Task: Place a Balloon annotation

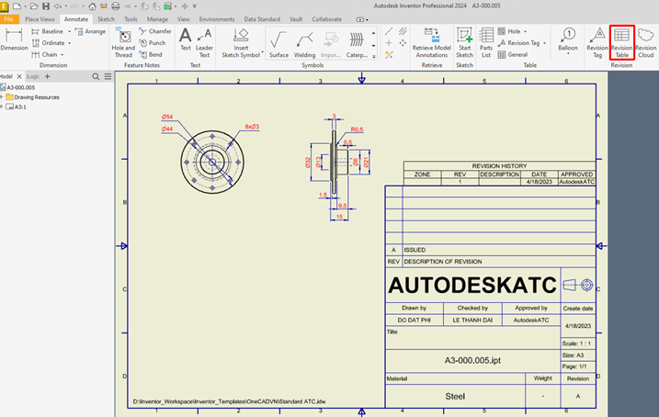Action: click(568, 39)
